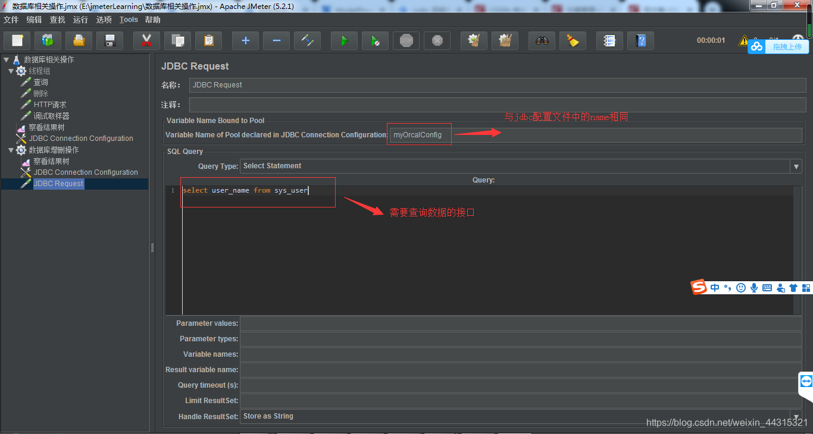The image size is (813, 434).
Task: Click the SQL query editor vertical scrollbar
Action: click(798, 250)
